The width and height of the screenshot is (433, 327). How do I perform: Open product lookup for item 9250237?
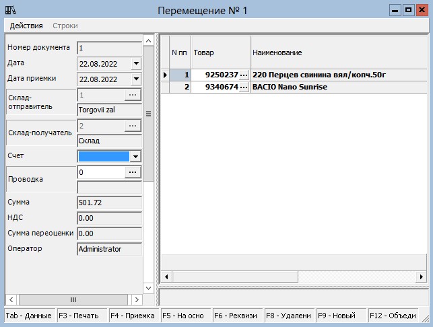tap(244, 74)
